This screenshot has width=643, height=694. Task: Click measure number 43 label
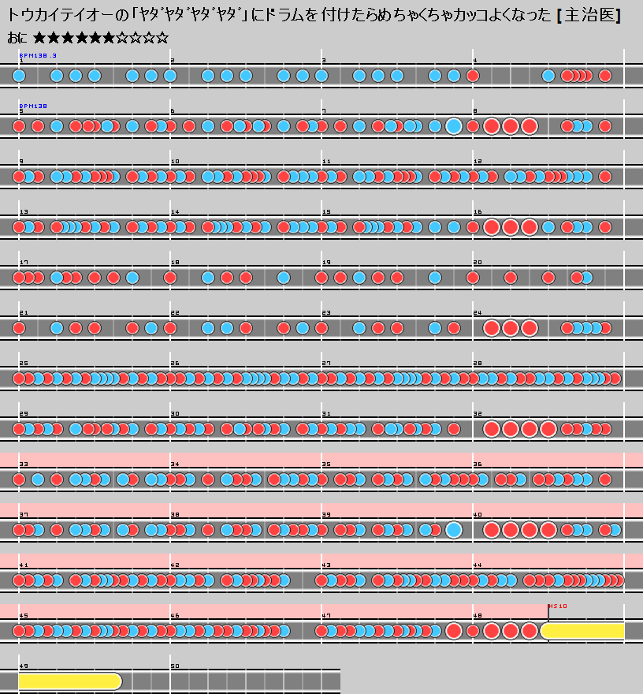click(326, 565)
